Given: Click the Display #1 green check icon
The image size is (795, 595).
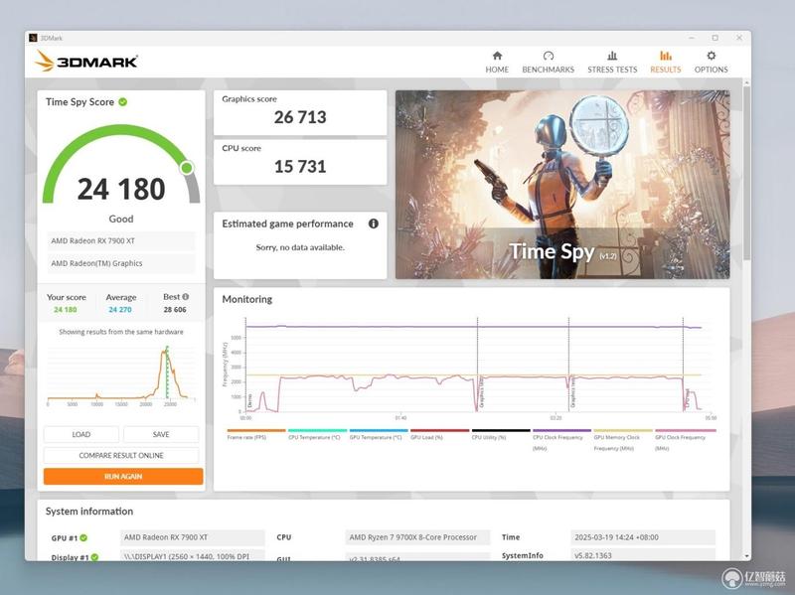Looking at the screenshot, I should pos(94,557).
